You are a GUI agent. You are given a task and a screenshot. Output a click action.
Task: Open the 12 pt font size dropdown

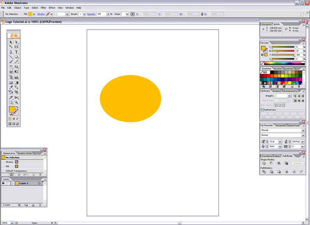pos(280,141)
